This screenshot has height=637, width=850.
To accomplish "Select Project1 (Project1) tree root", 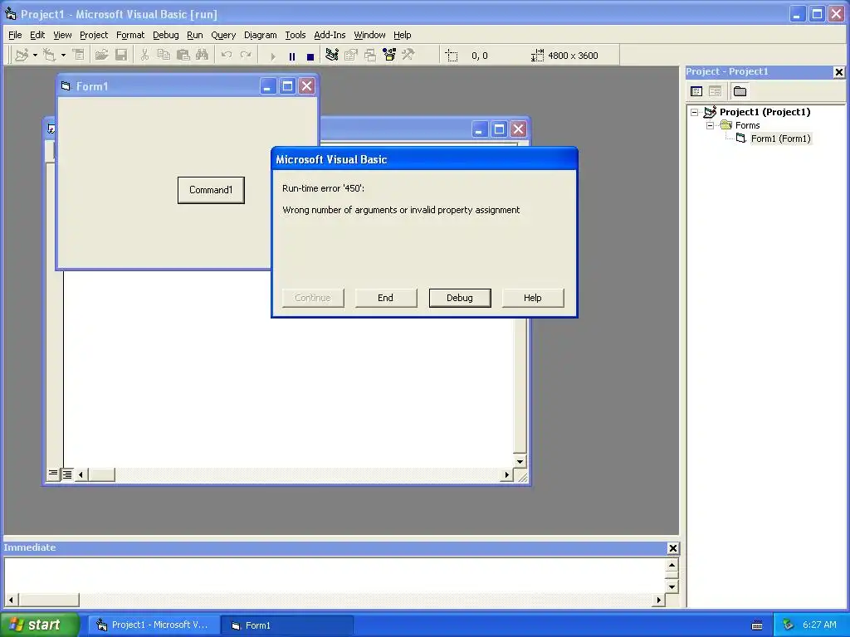I will 765,112.
